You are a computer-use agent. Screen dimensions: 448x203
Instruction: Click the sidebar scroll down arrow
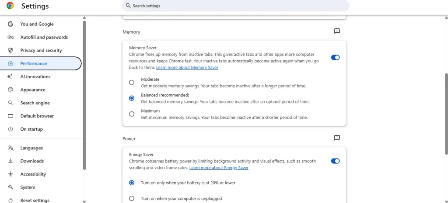click(84, 201)
